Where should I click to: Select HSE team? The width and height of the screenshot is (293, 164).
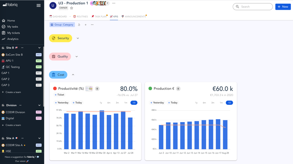tap(8, 151)
